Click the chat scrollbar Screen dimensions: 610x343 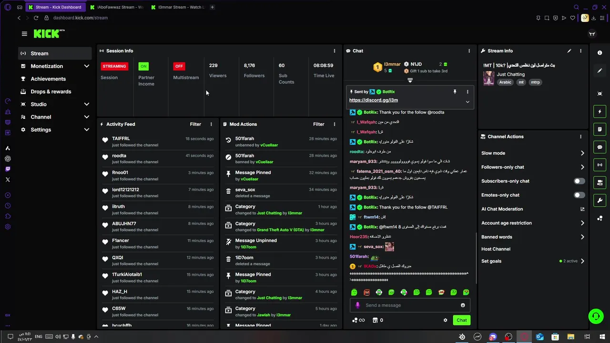click(x=477, y=257)
